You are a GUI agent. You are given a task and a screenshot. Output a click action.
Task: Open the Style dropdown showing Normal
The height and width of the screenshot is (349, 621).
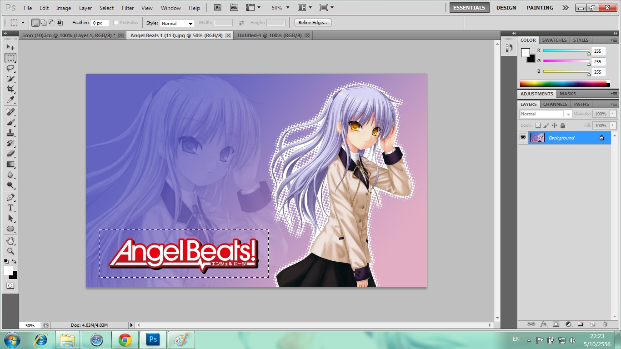[177, 23]
